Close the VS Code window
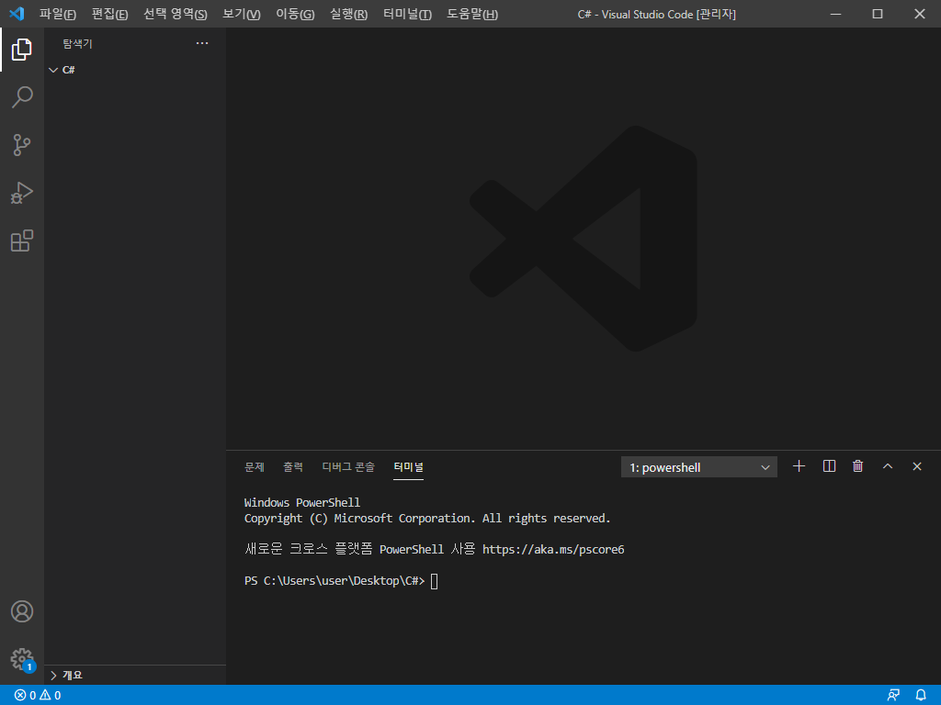The image size is (941, 705). (x=919, y=14)
